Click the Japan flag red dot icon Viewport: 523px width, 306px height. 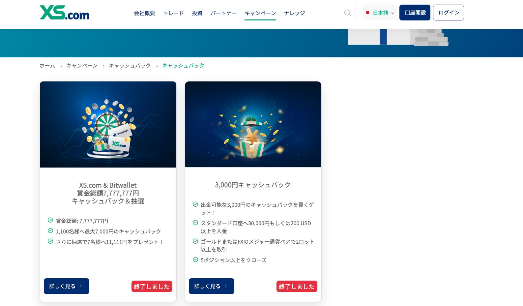[x=367, y=13]
